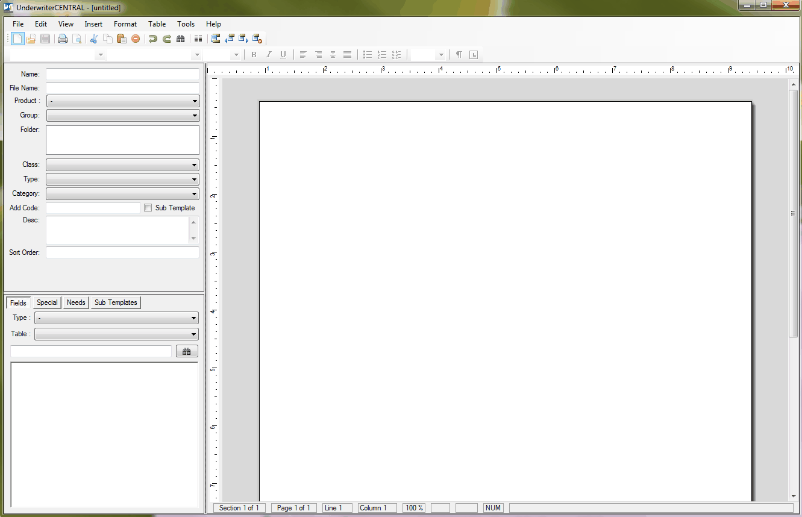Switch to the Needs tab

76,302
